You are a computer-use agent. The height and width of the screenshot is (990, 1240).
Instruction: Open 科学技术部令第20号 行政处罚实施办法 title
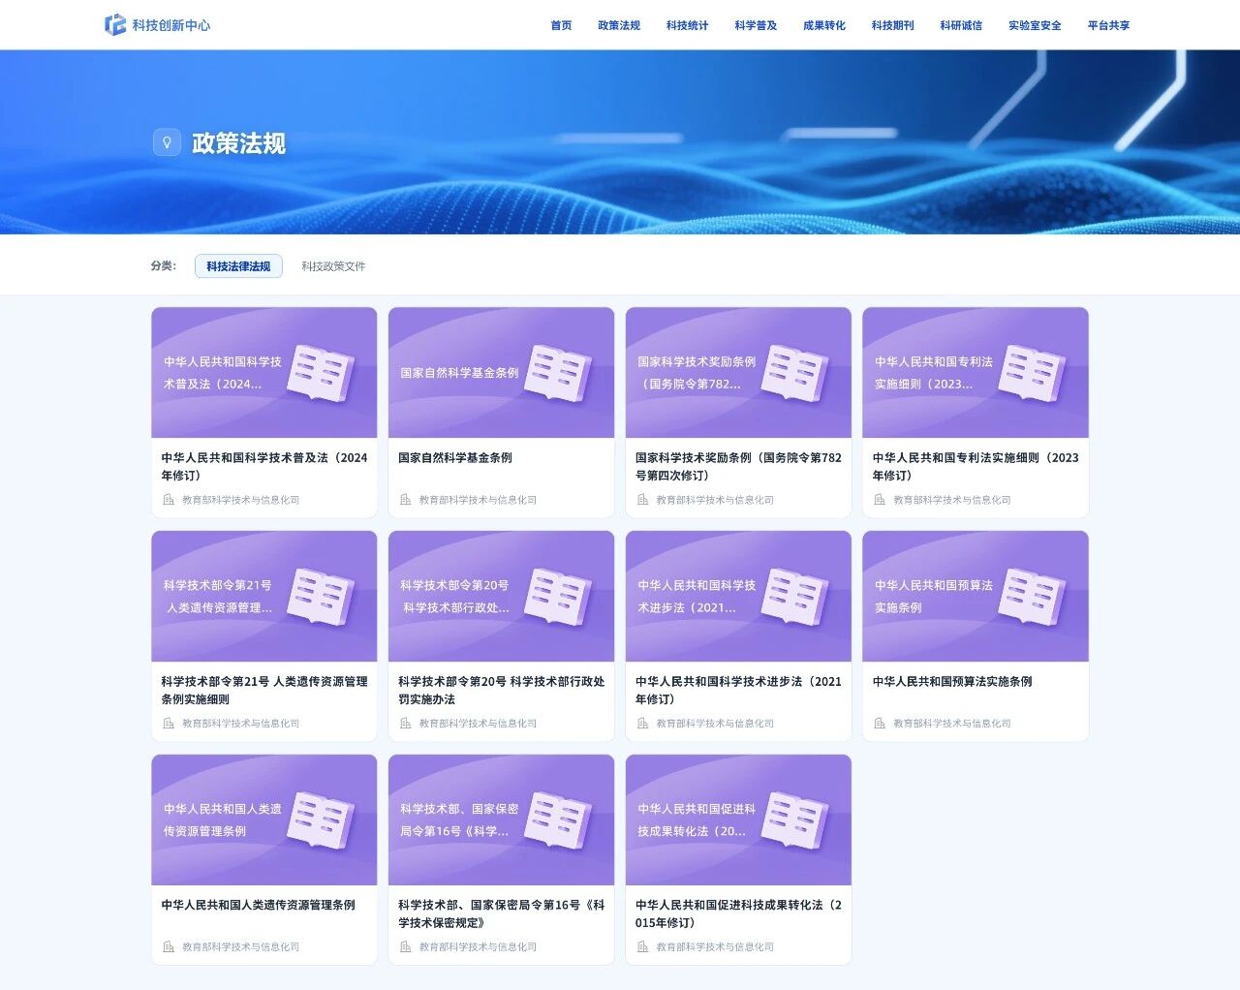click(x=501, y=690)
